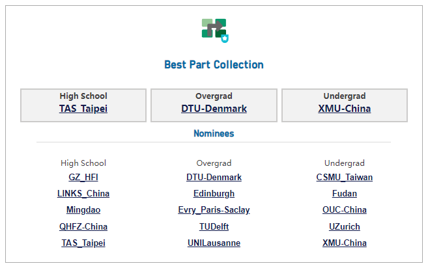This screenshot has height=268, width=428.
Task: Click the Best Part Collection heading
Action: pos(214,65)
